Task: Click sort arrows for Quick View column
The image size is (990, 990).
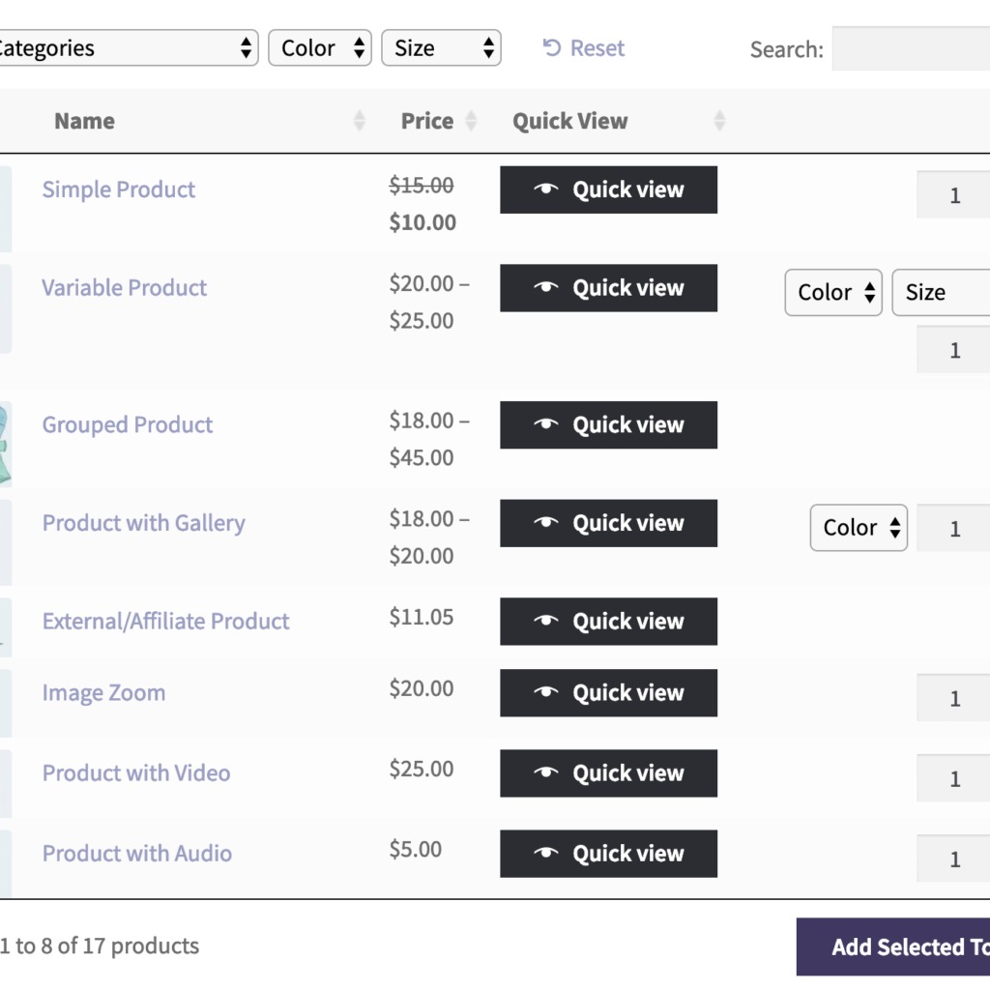Action: pos(718,121)
